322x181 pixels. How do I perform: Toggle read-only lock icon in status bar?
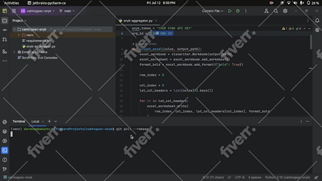316,177
